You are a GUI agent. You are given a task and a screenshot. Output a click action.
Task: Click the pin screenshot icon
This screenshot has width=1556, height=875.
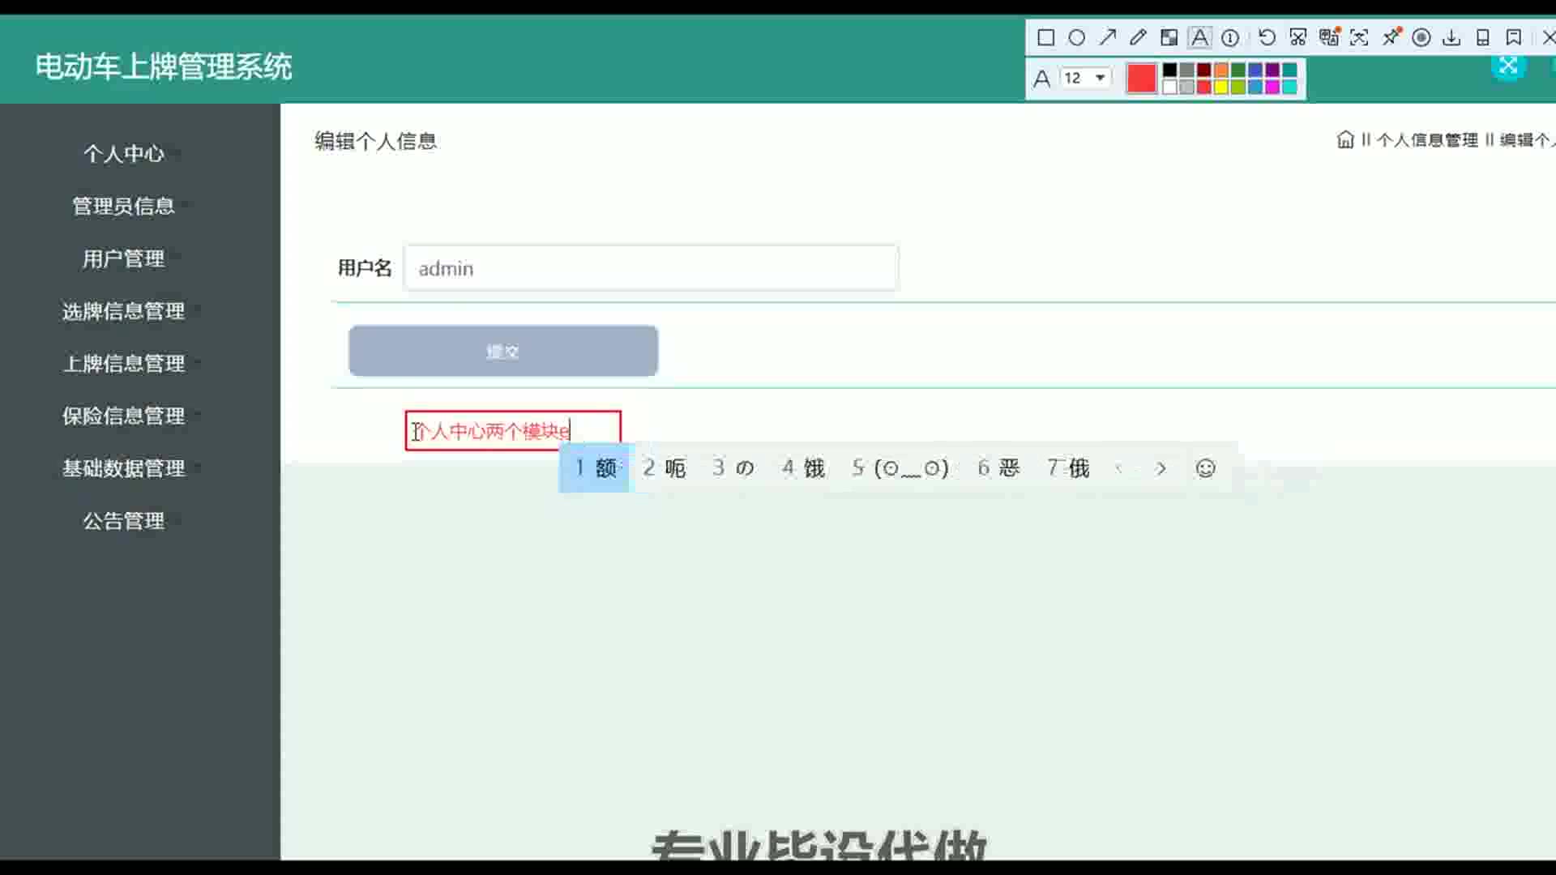[1391, 37]
